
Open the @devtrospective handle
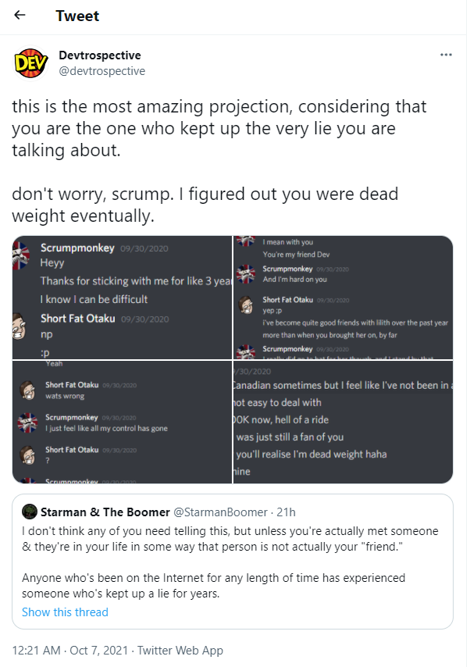[x=101, y=71]
